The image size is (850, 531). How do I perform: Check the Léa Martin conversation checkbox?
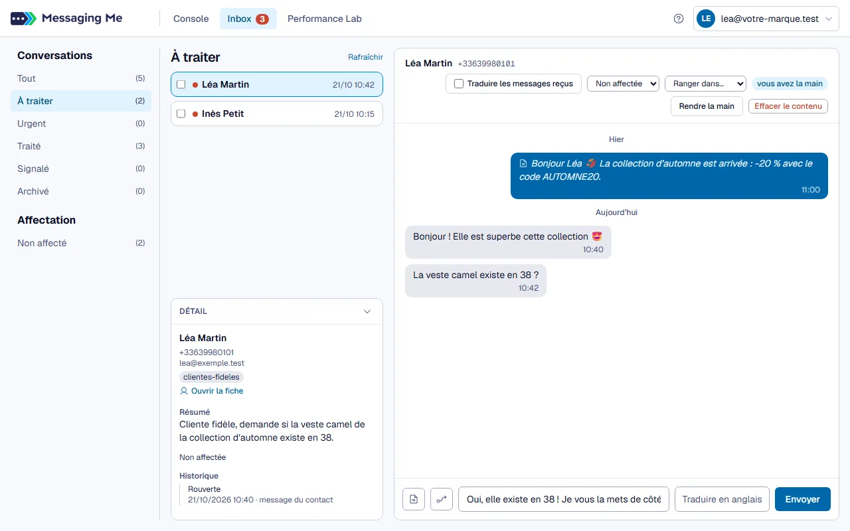pyautogui.click(x=181, y=85)
